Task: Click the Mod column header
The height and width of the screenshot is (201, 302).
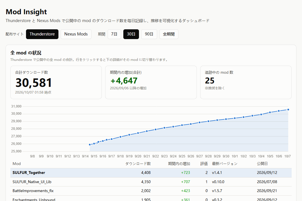Action: 16,164
